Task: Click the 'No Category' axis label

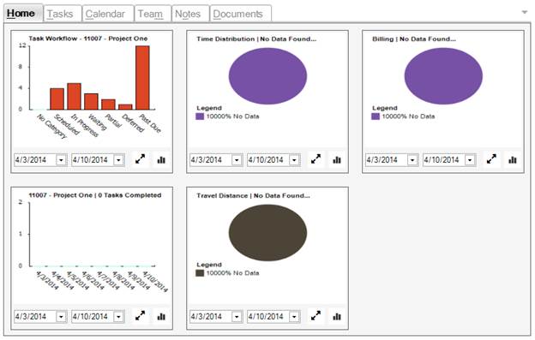Action: coord(51,127)
